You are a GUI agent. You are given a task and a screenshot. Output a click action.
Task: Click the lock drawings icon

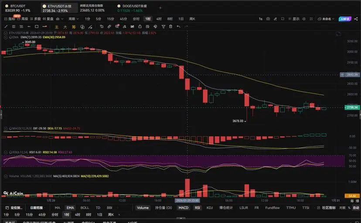point(140,27)
